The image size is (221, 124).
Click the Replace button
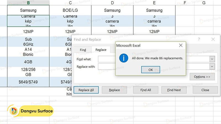coord(114,90)
